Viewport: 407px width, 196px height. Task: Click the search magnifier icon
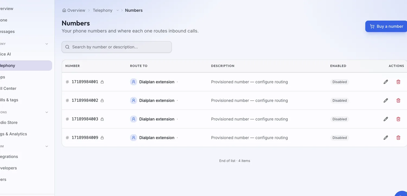68,47
